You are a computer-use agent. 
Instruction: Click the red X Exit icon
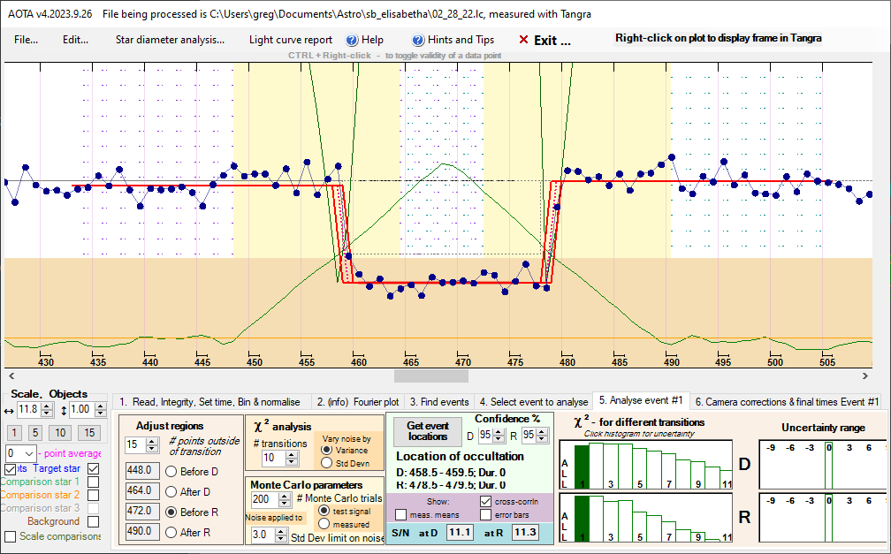click(x=523, y=40)
